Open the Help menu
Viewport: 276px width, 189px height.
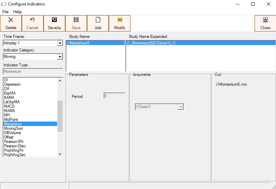tap(17, 12)
